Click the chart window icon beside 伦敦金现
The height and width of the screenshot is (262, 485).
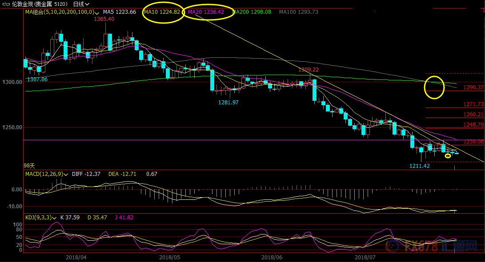(x=6, y=4)
